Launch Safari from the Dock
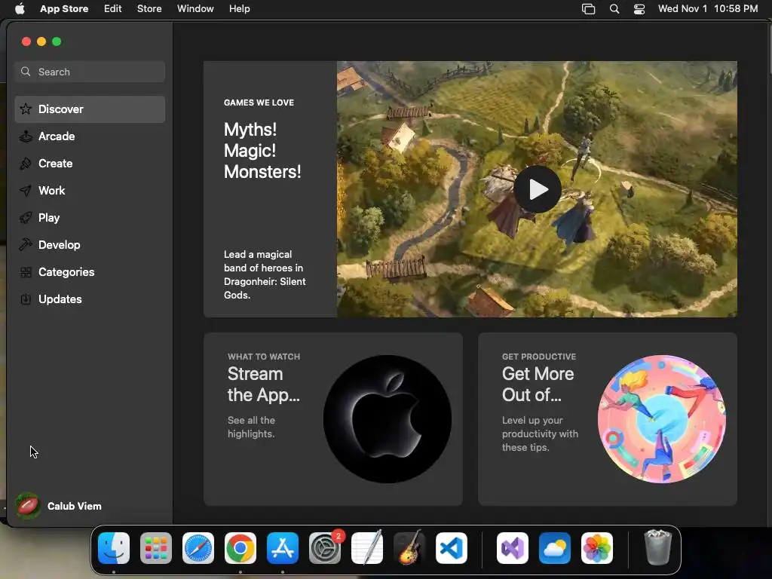Image resolution: width=772 pixels, height=579 pixels. tap(198, 548)
